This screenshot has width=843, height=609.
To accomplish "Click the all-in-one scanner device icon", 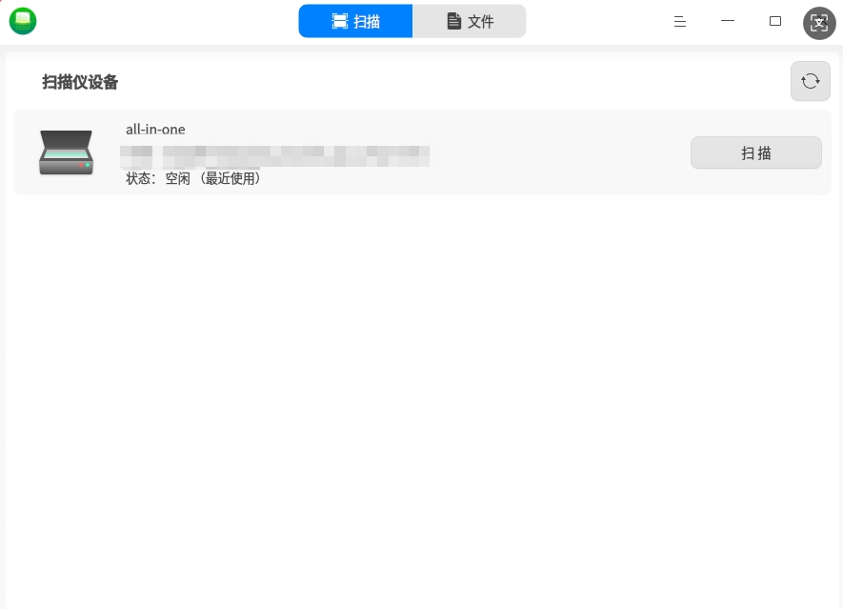I will pyautogui.click(x=66, y=152).
